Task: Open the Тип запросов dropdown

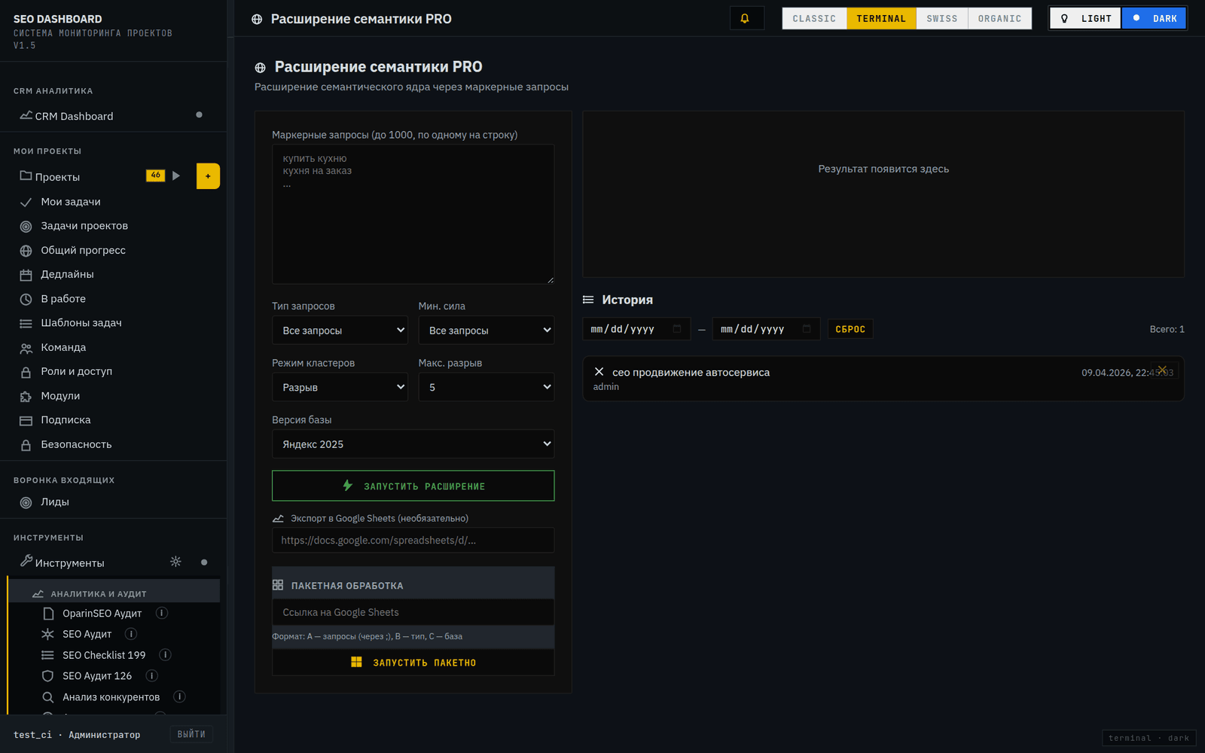Action: tap(340, 330)
